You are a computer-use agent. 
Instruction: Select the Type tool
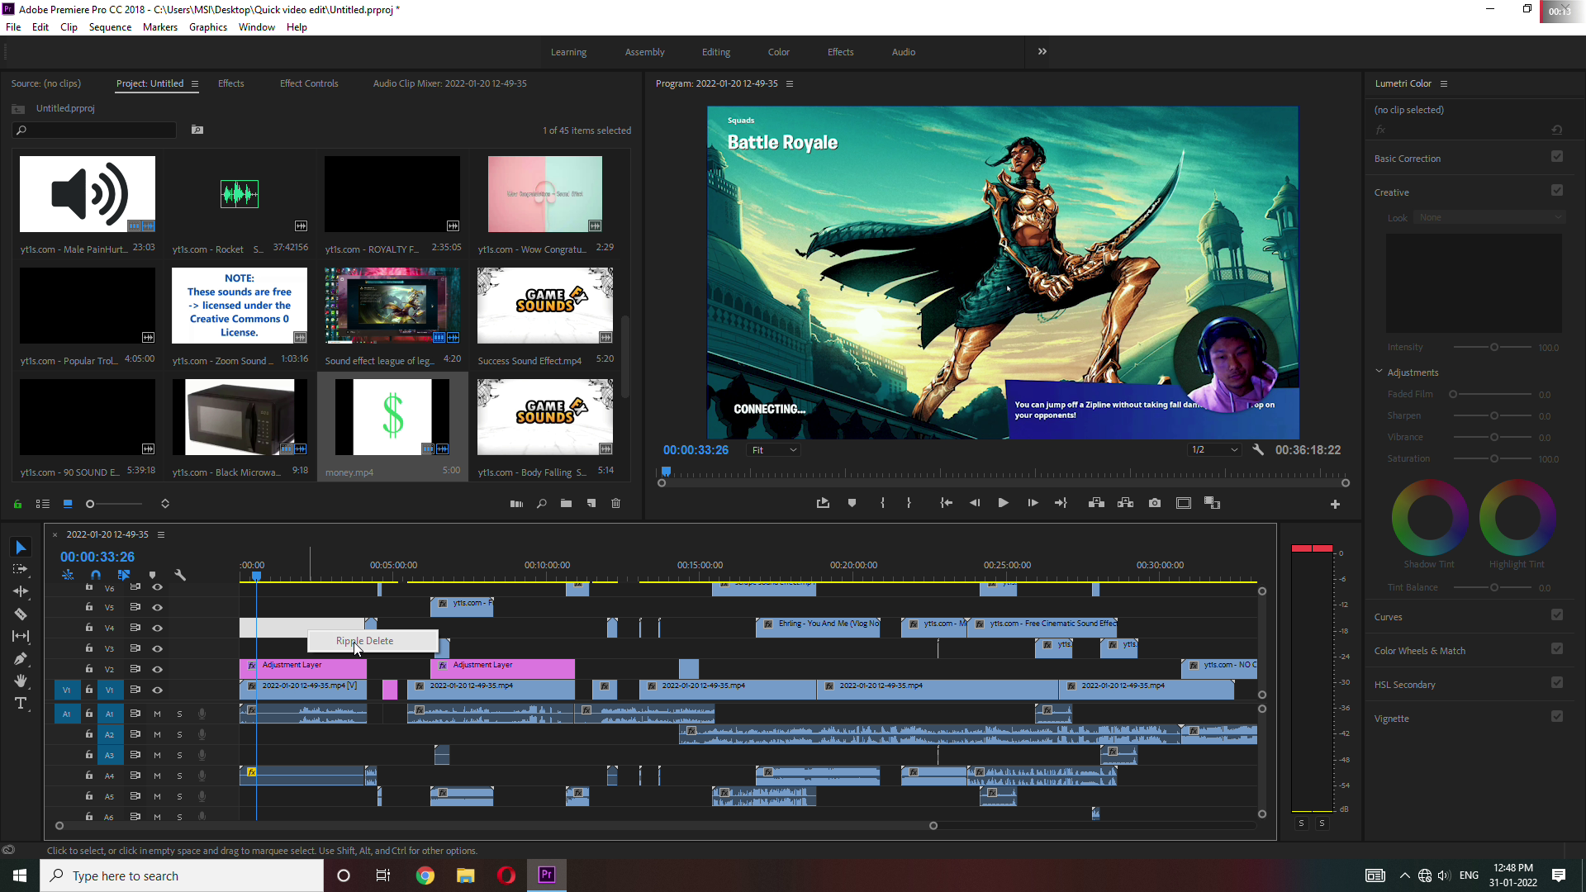(21, 704)
